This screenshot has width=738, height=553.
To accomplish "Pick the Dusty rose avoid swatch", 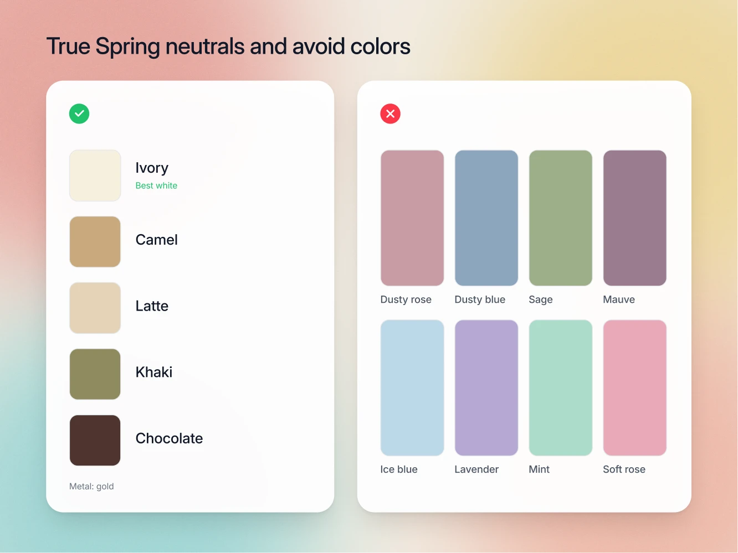I will [412, 218].
